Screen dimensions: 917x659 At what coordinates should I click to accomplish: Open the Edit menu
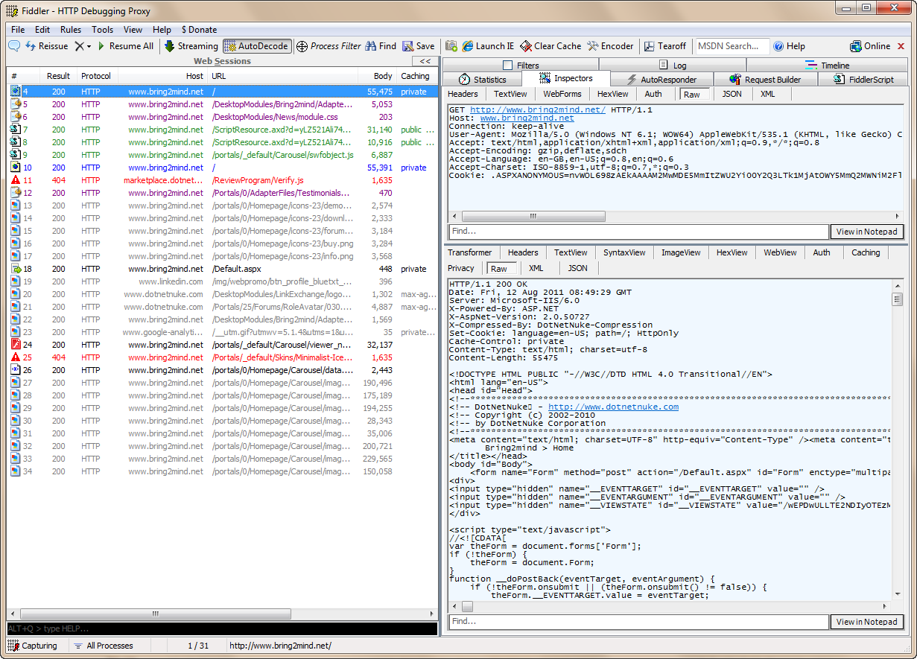[x=42, y=30]
